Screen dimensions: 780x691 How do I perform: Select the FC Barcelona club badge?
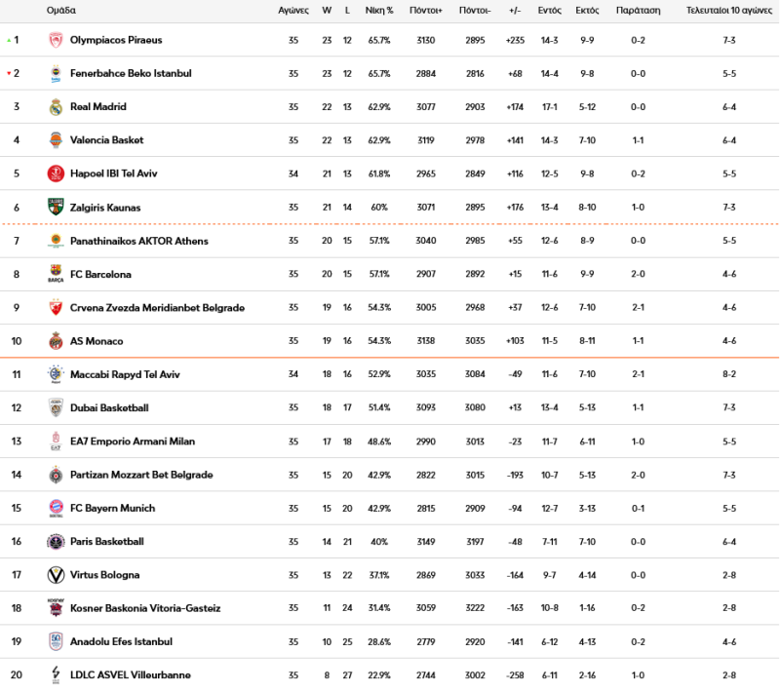(54, 274)
